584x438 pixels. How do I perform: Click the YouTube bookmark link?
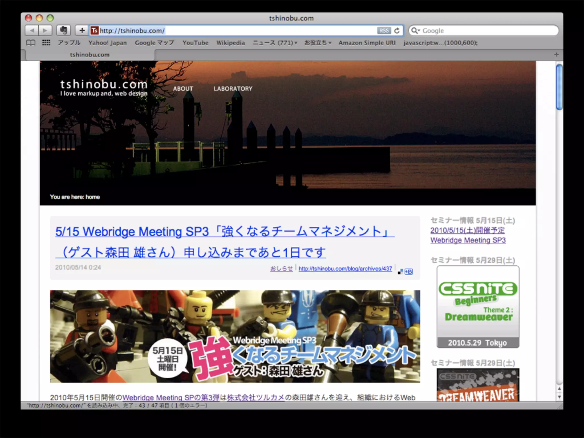[x=195, y=43]
